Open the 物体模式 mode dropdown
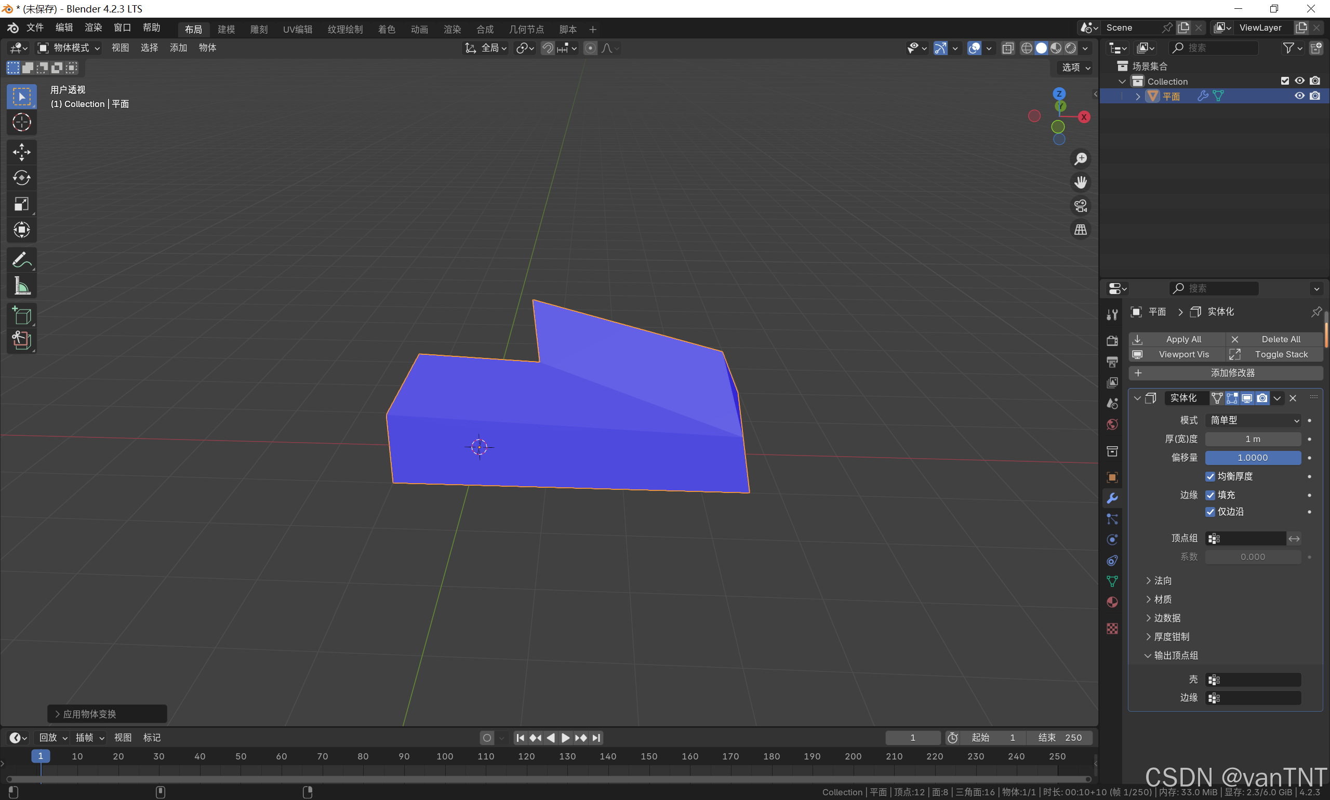Image resolution: width=1330 pixels, height=800 pixels. click(x=69, y=48)
